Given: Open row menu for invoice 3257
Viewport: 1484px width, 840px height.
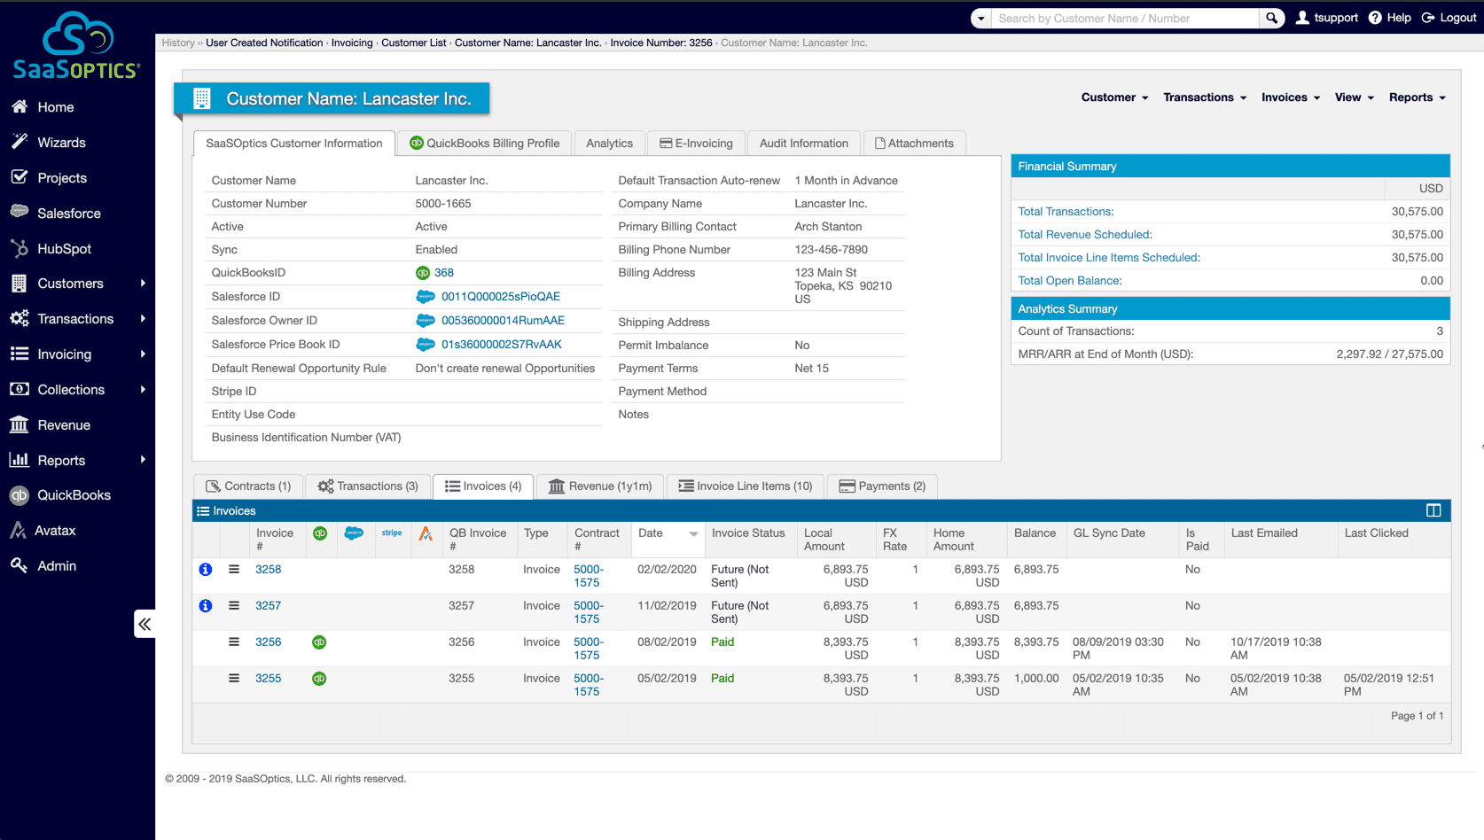Looking at the screenshot, I should 234,606.
